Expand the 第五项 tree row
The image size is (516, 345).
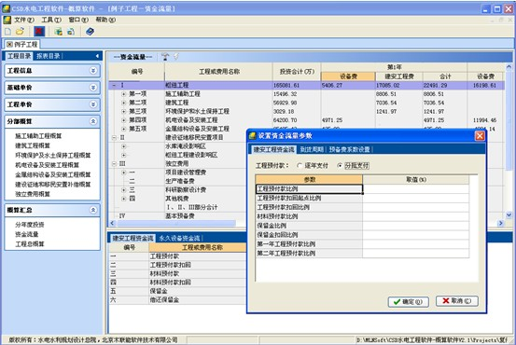(x=124, y=129)
